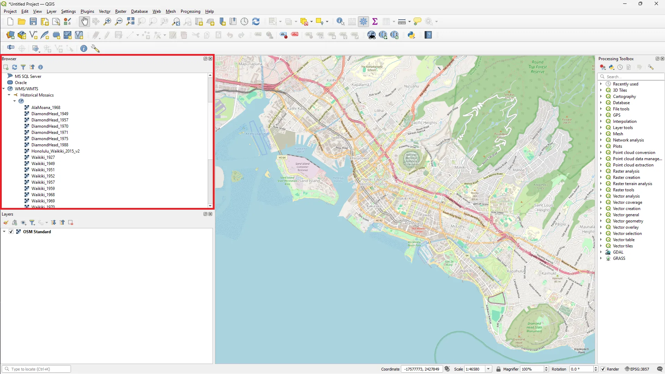This screenshot has height=374, width=665.
Task: Open the Python console icon
Action: (411, 35)
